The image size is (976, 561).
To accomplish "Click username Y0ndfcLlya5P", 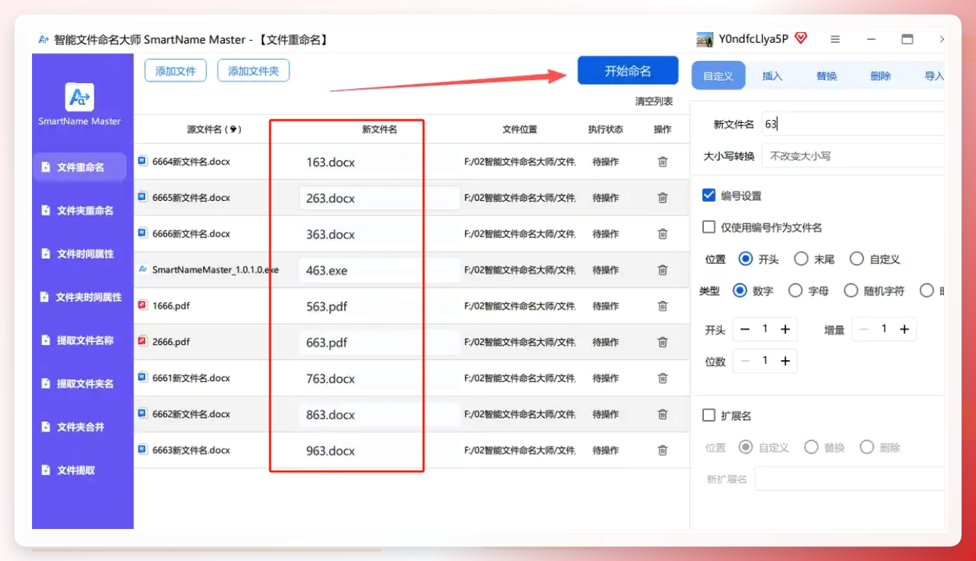I will (753, 39).
